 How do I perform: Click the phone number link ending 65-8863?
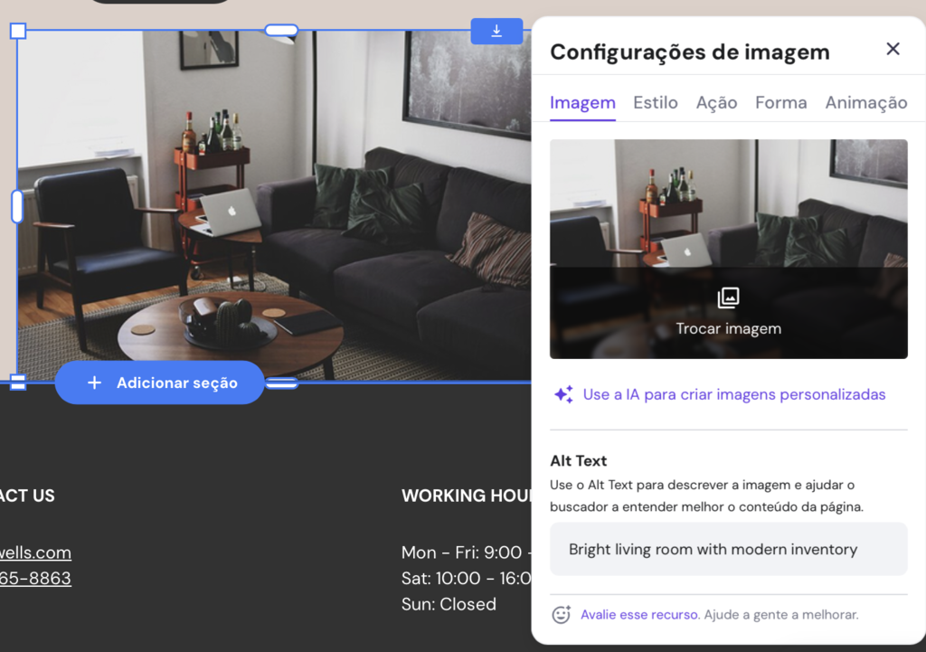[35, 578]
